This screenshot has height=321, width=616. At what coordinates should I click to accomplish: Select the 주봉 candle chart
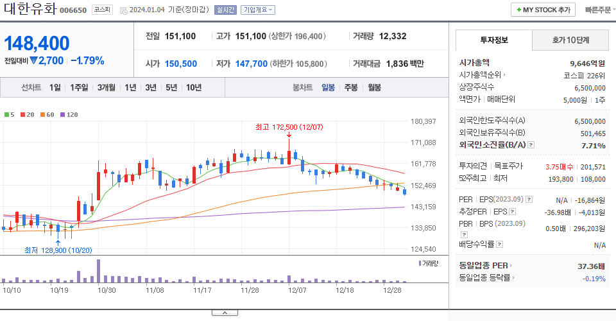click(351, 87)
